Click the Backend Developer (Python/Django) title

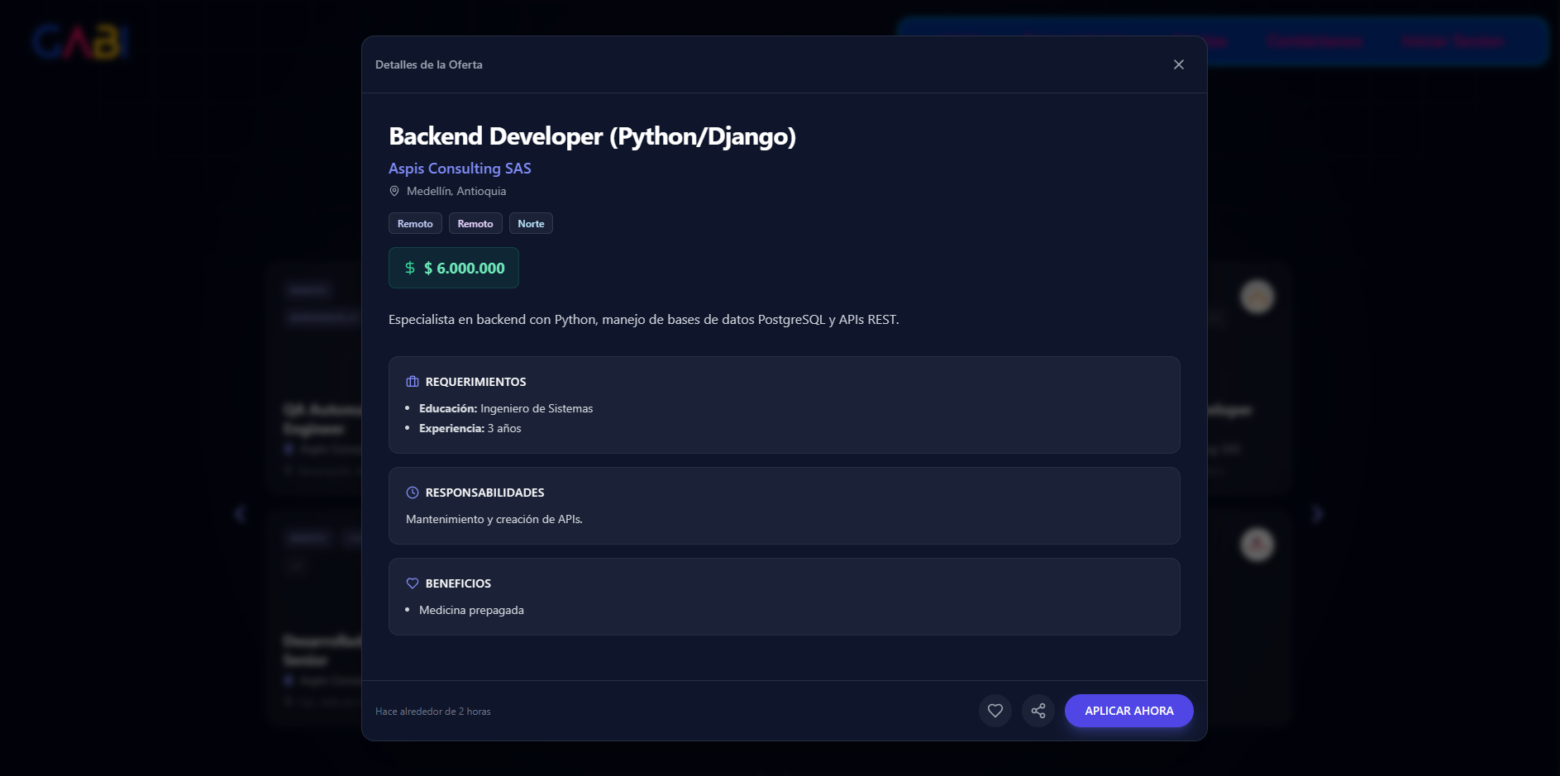click(592, 136)
